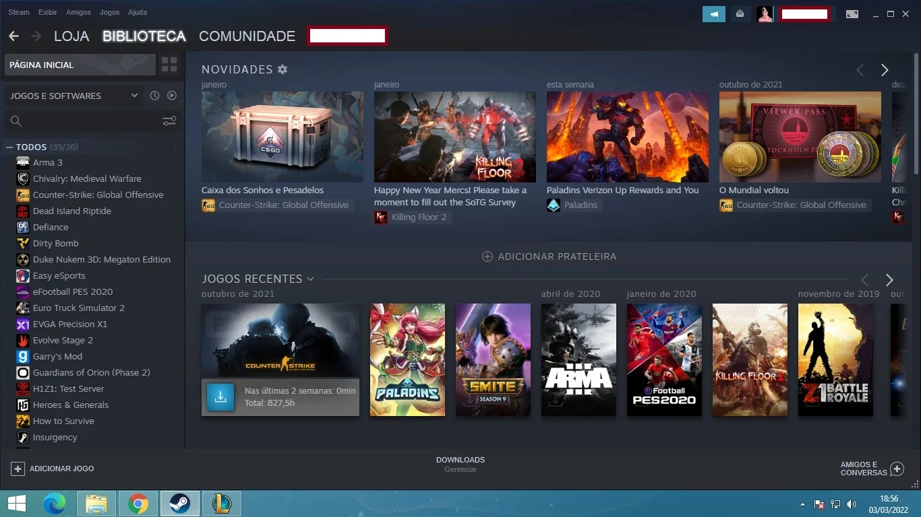Viewport: 921px width, 517px height.
Task: Show next Novidades items arrow
Action: coord(885,70)
